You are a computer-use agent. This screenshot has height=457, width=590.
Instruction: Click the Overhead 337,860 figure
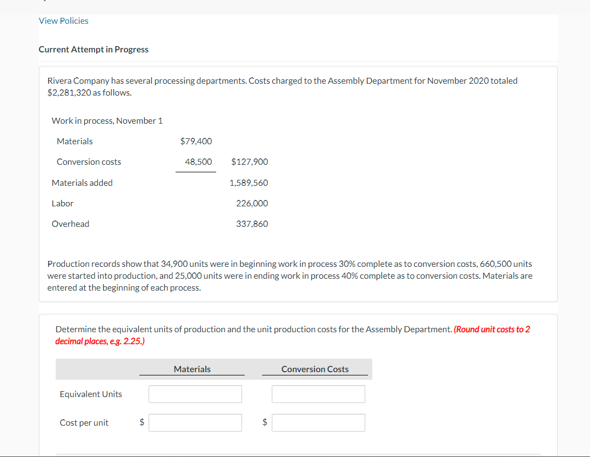point(252,224)
